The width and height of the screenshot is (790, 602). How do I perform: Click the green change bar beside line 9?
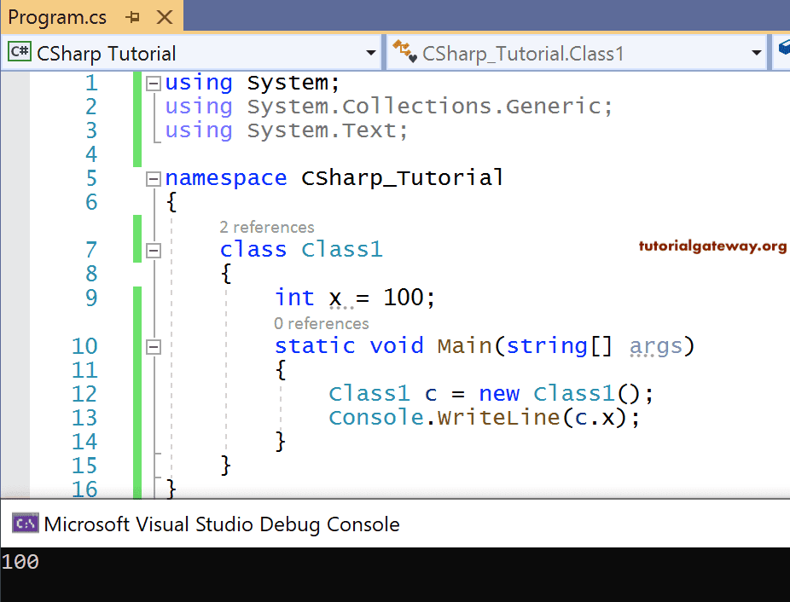pyautogui.click(x=136, y=297)
